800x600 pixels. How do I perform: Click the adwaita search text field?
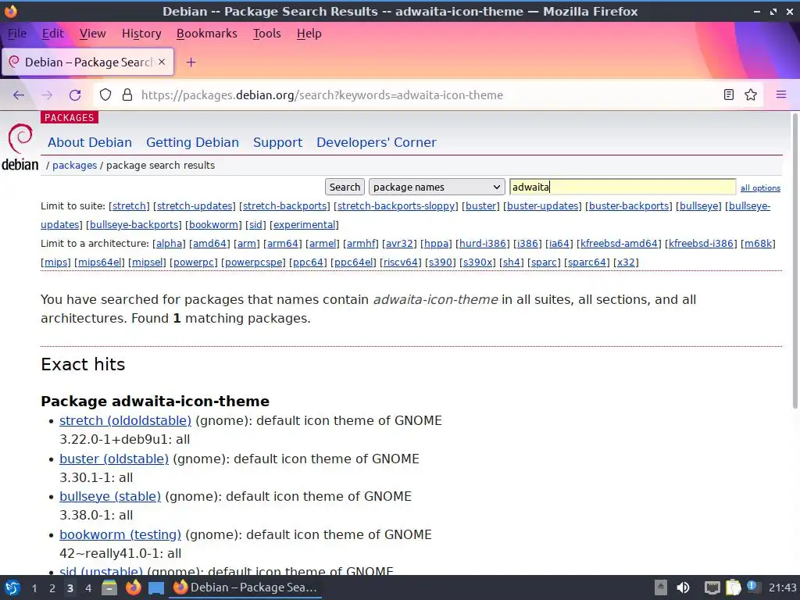click(x=623, y=187)
